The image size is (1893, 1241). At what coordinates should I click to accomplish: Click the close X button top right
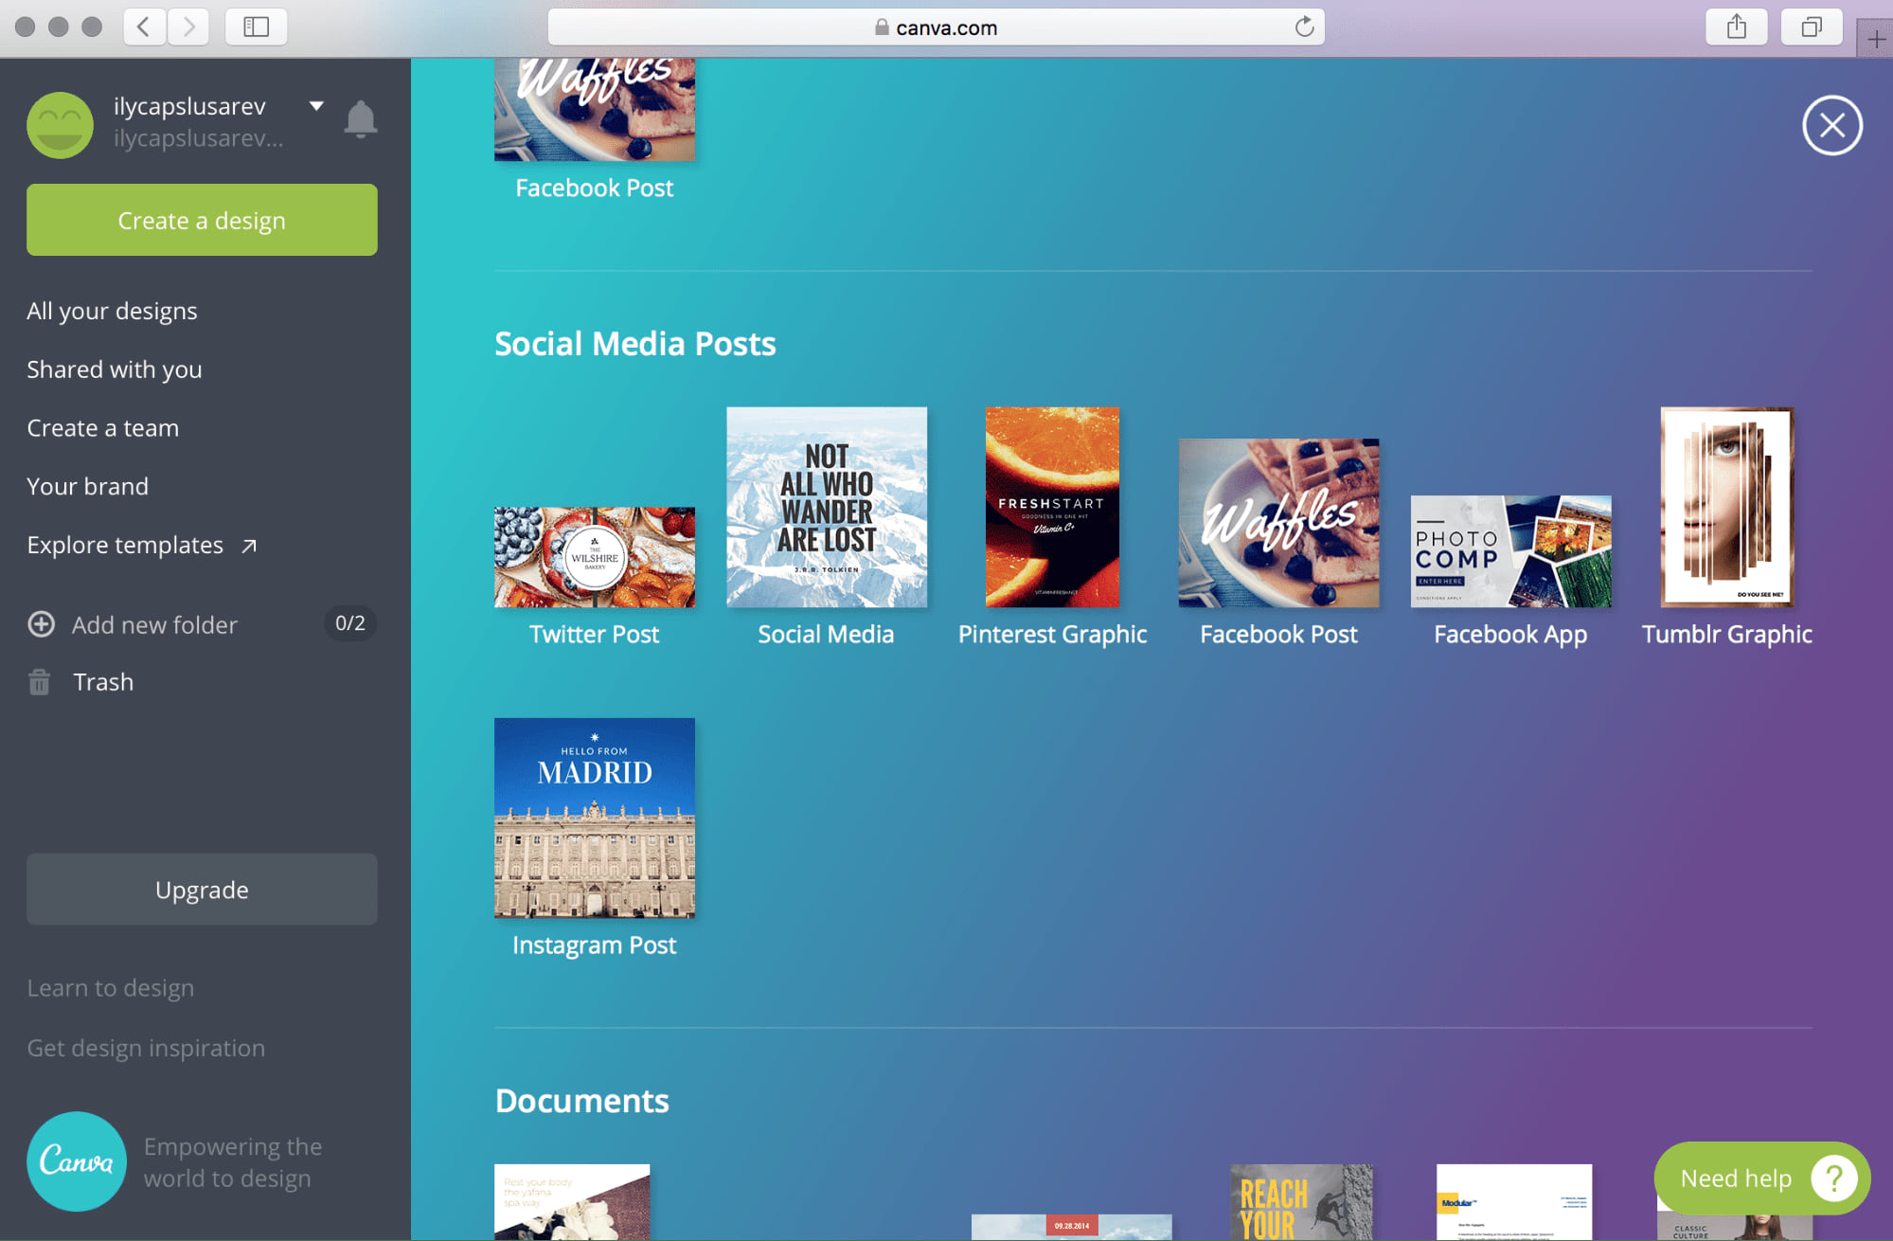[x=1832, y=125]
